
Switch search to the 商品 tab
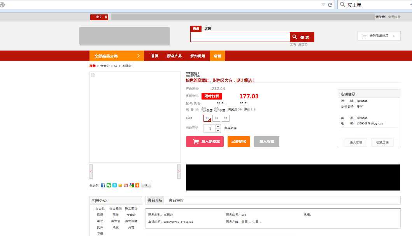(196, 29)
